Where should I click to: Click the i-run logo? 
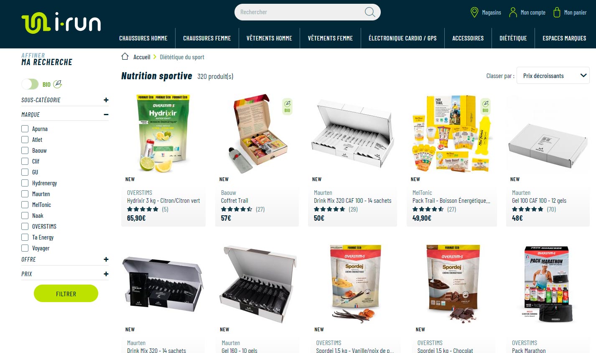coord(61,23)
